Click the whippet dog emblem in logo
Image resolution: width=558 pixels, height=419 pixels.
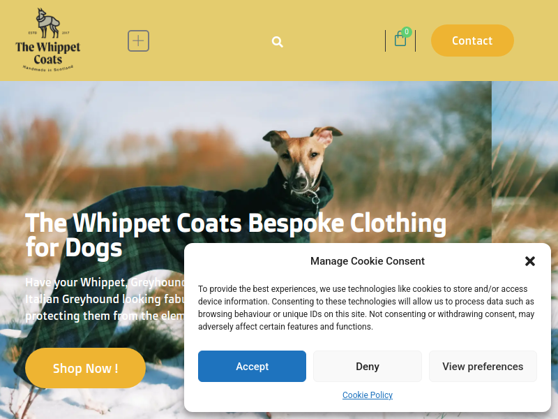click(48, 23)
